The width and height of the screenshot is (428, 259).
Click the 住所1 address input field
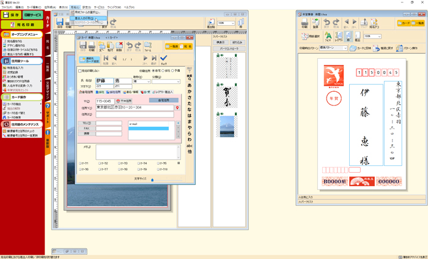[x=135, y=108]
